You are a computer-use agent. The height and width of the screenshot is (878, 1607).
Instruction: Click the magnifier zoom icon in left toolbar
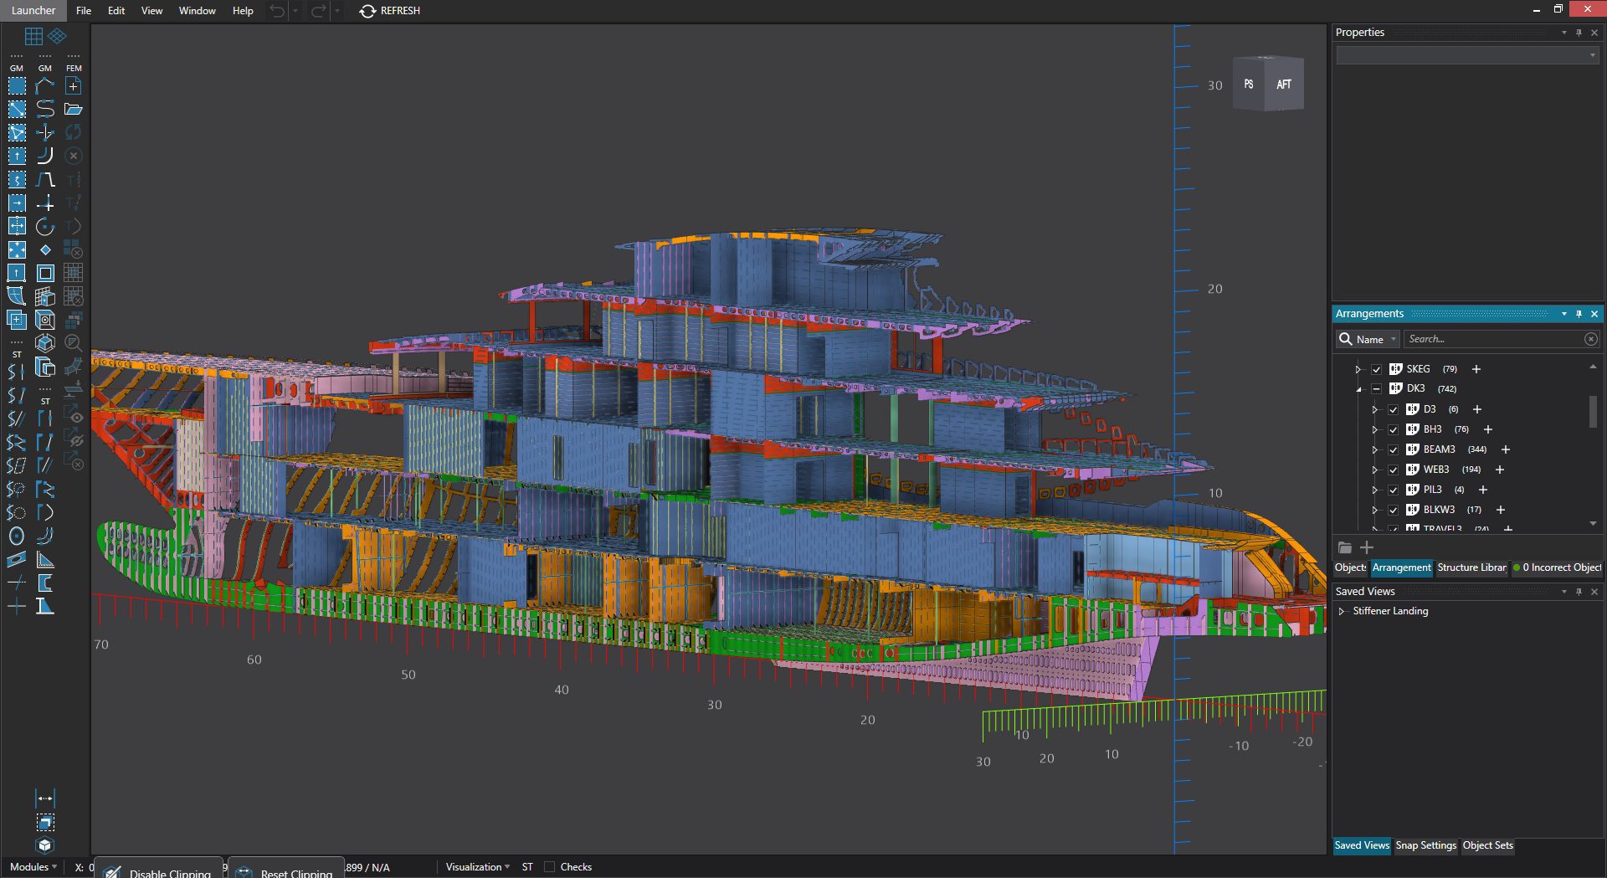74,343
